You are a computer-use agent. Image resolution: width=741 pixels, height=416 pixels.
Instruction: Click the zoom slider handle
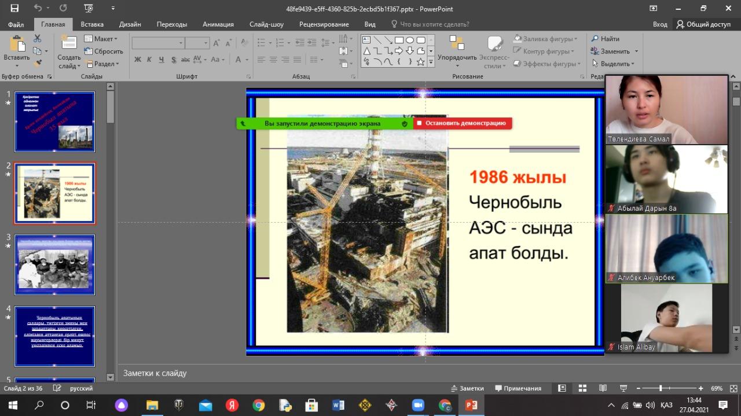[x=661, y=388]
